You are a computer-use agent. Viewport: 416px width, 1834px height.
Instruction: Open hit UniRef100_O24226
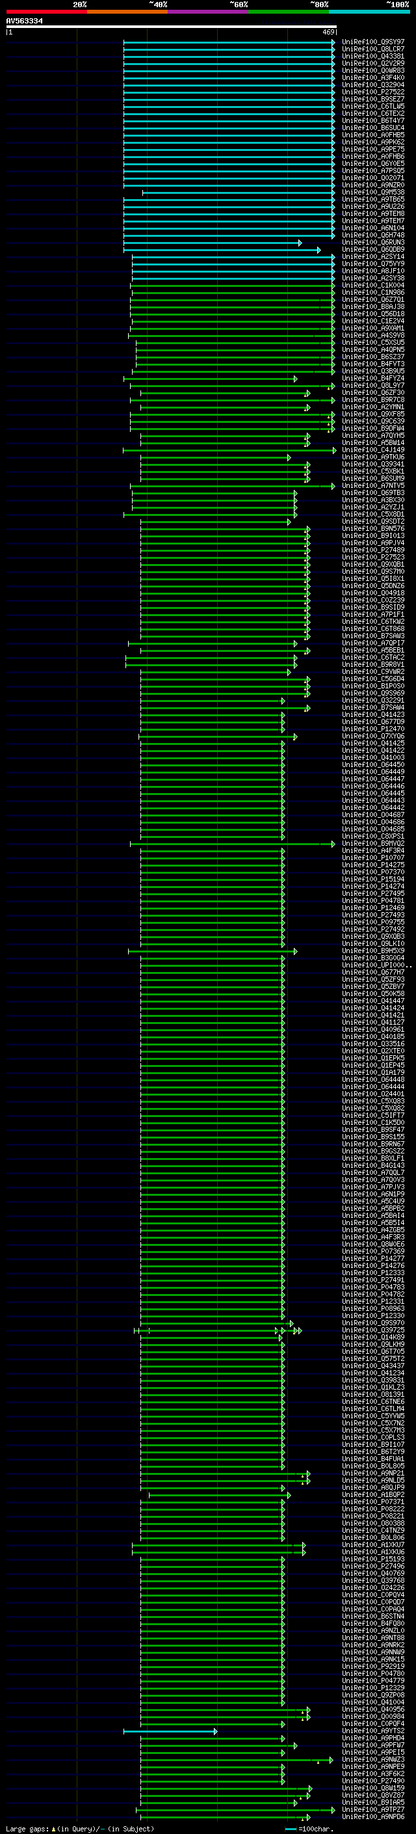373,1587
